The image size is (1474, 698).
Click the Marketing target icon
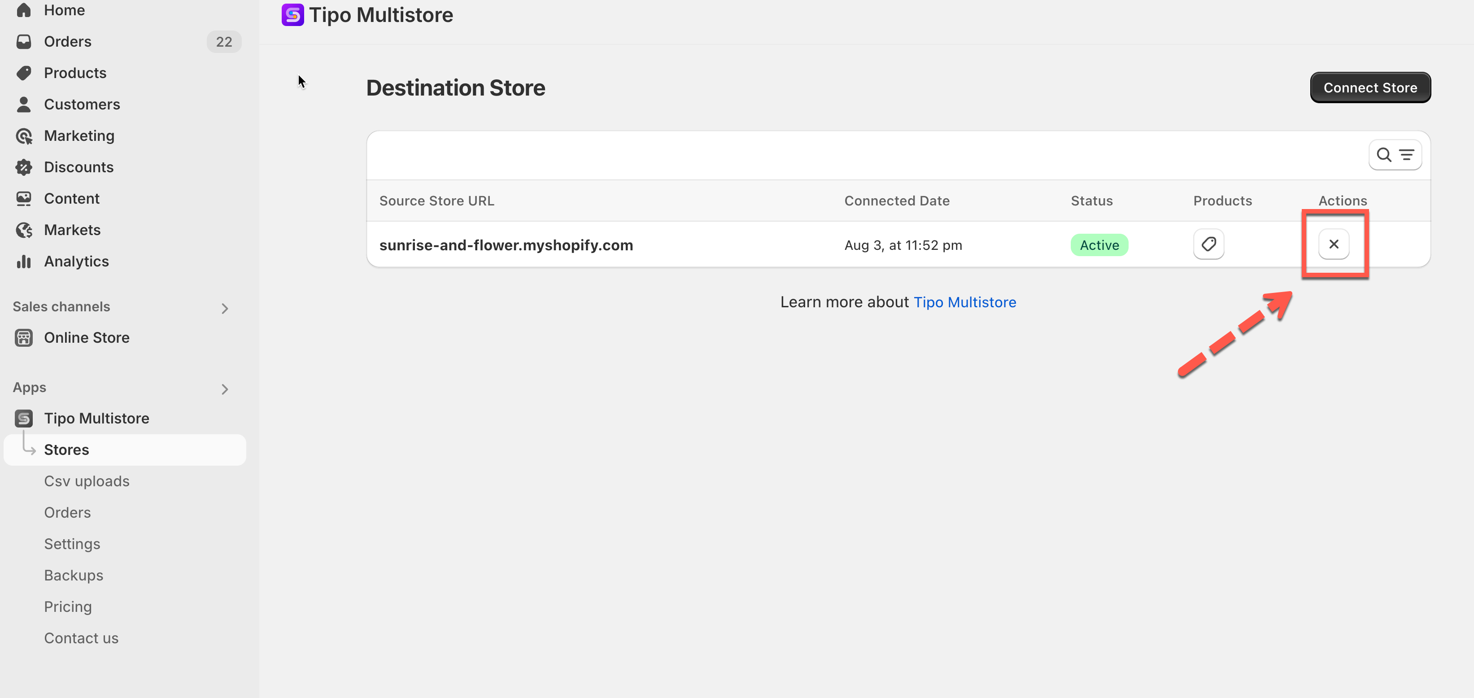(24, 136)
